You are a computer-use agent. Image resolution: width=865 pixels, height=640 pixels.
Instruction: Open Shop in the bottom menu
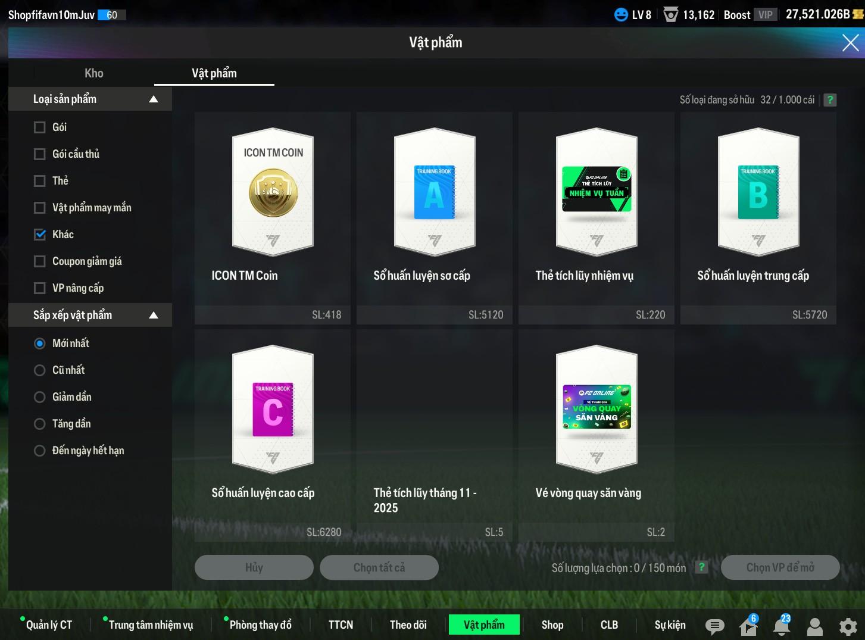(552, 625)
